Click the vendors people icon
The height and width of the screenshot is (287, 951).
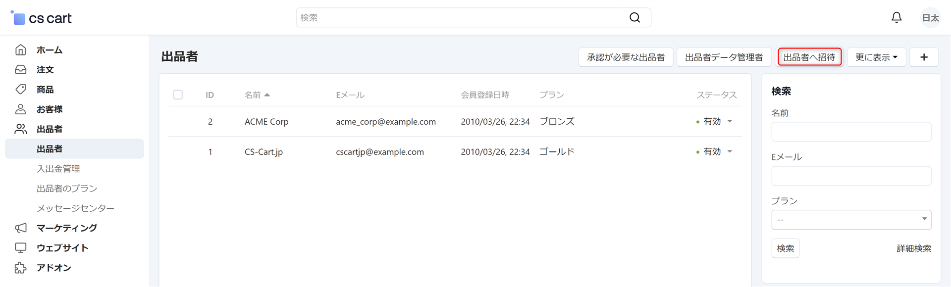tap(21, 129)
